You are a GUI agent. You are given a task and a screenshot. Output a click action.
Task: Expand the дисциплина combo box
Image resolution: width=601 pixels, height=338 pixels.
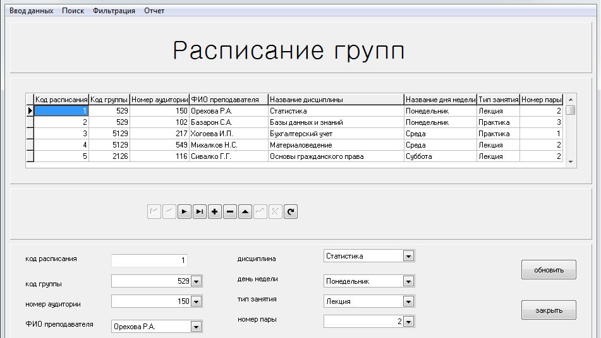[x=408, y=256]
